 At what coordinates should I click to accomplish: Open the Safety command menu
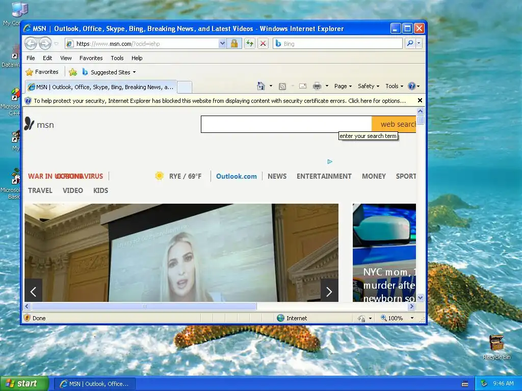click(x=369, y=86)
